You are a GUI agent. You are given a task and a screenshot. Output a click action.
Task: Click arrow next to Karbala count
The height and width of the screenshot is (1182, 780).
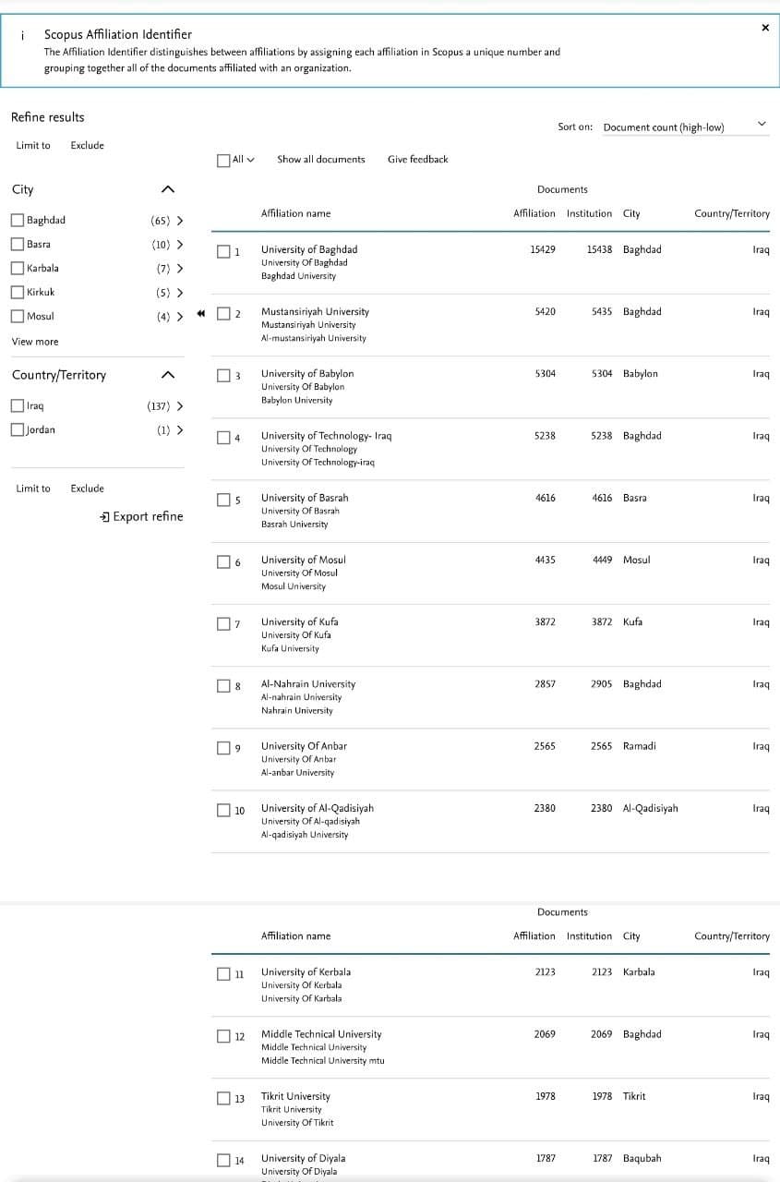click(x=179, y=269)
